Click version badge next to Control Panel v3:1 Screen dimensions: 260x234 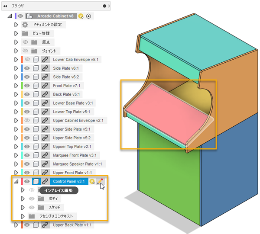click(x=92, y=182)
